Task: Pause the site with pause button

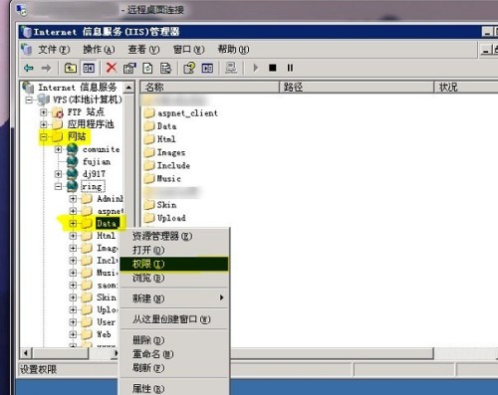Action: 290,68
